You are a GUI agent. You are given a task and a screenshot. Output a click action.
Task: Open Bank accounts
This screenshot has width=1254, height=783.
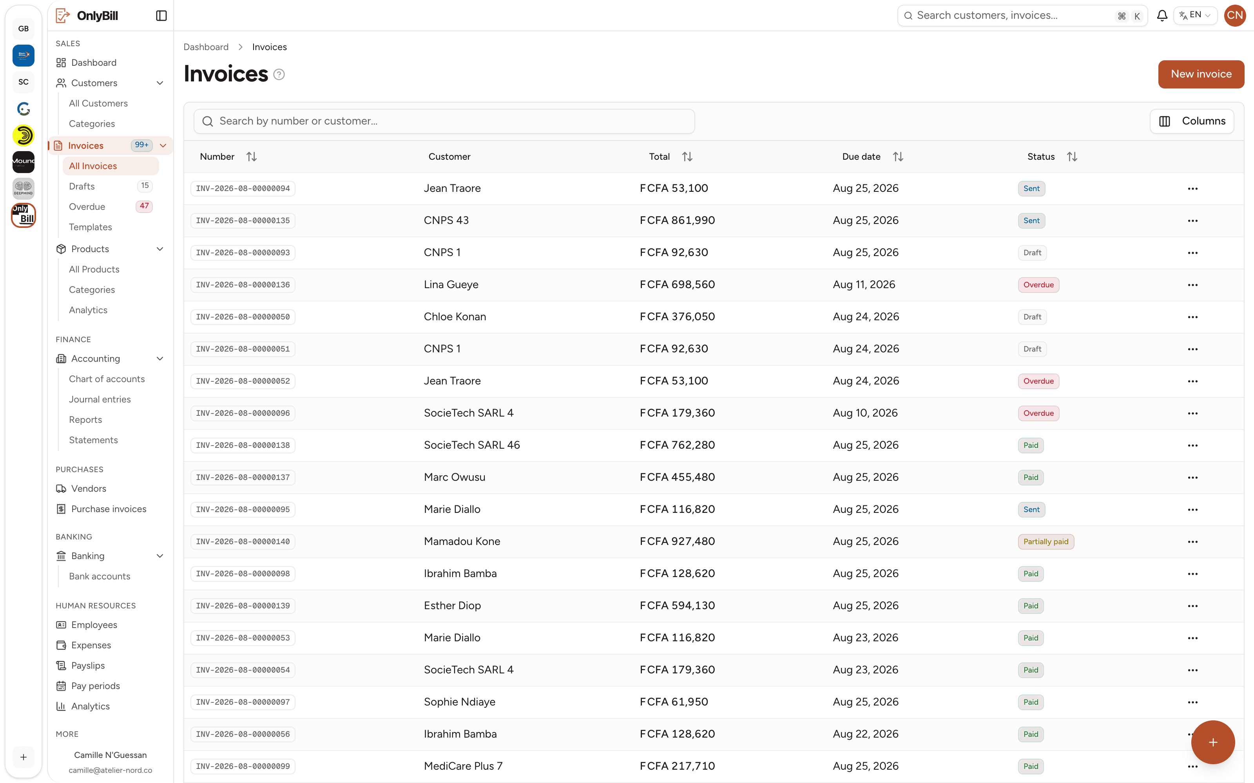[x=100, y=576]
